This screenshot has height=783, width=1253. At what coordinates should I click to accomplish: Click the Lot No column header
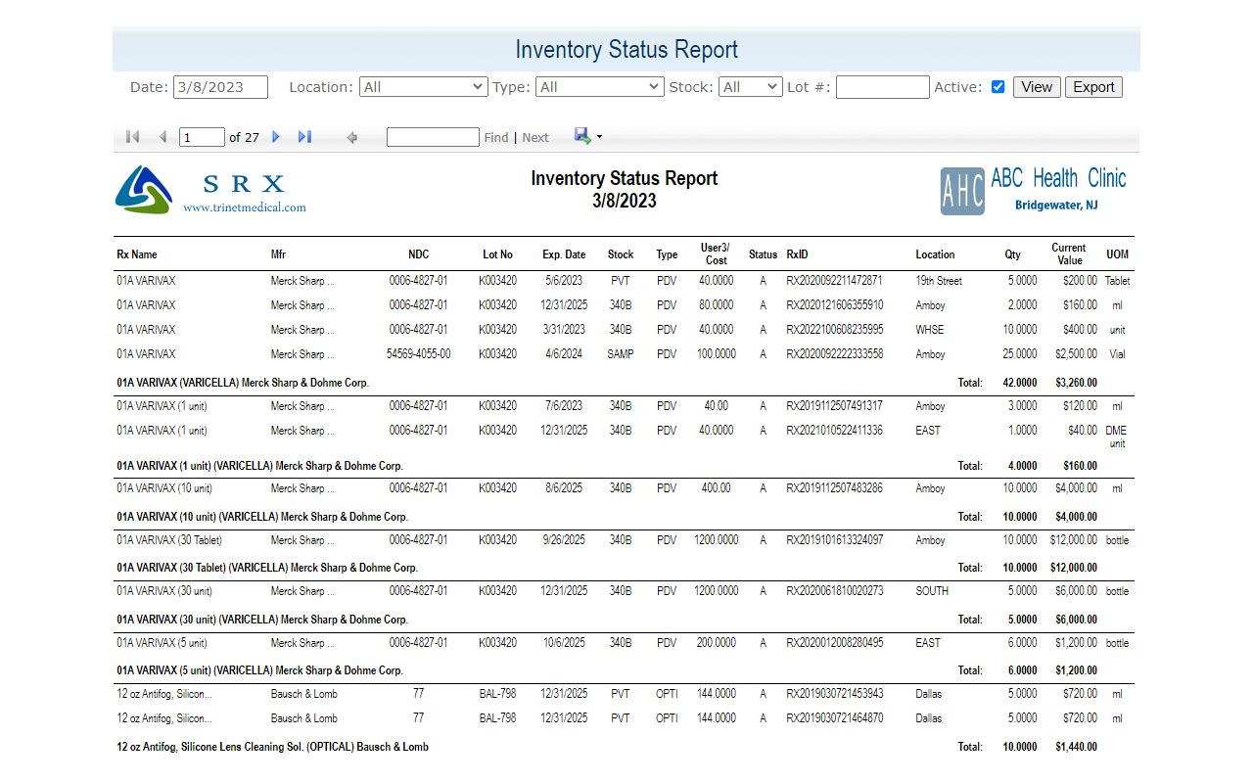click(x=497, y=254)
